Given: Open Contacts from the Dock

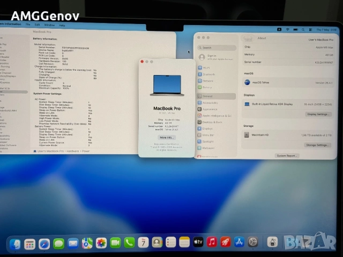Looking at the screenshot, I should [x=157, y=242].
